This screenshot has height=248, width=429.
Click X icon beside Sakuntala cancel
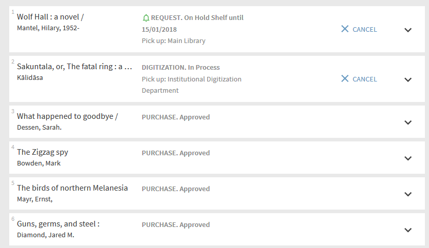coord(345,79)
